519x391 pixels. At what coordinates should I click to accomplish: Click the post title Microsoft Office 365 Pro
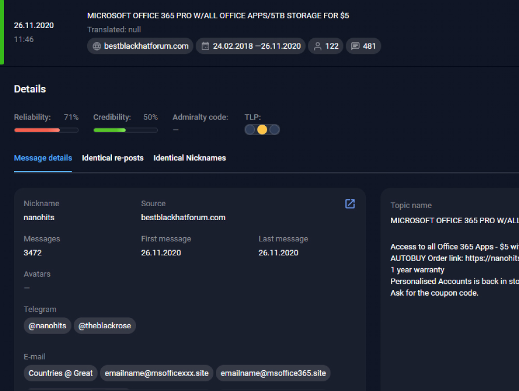[218, 16]
